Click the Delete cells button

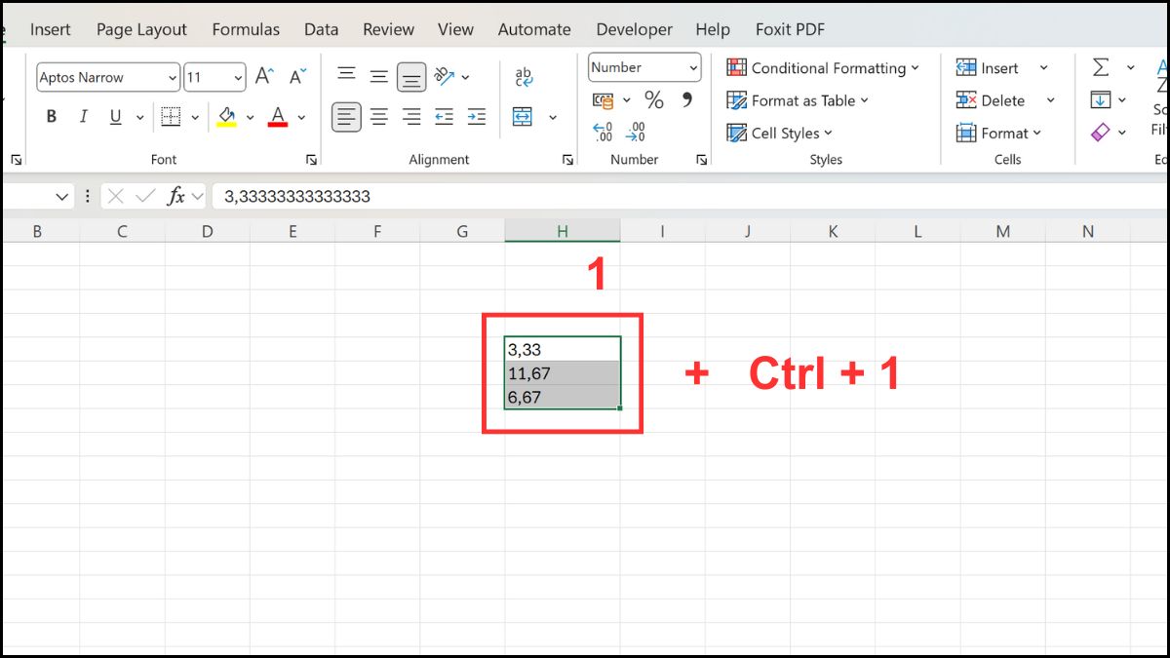tap(991, 100)
